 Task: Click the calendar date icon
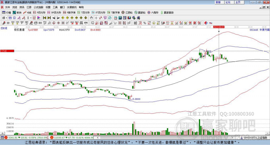pos(115,18)
